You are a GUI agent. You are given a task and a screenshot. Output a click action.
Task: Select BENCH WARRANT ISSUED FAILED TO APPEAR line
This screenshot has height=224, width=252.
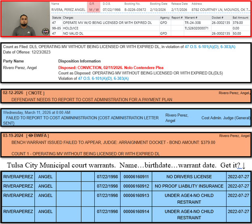[x=113, y=142]
